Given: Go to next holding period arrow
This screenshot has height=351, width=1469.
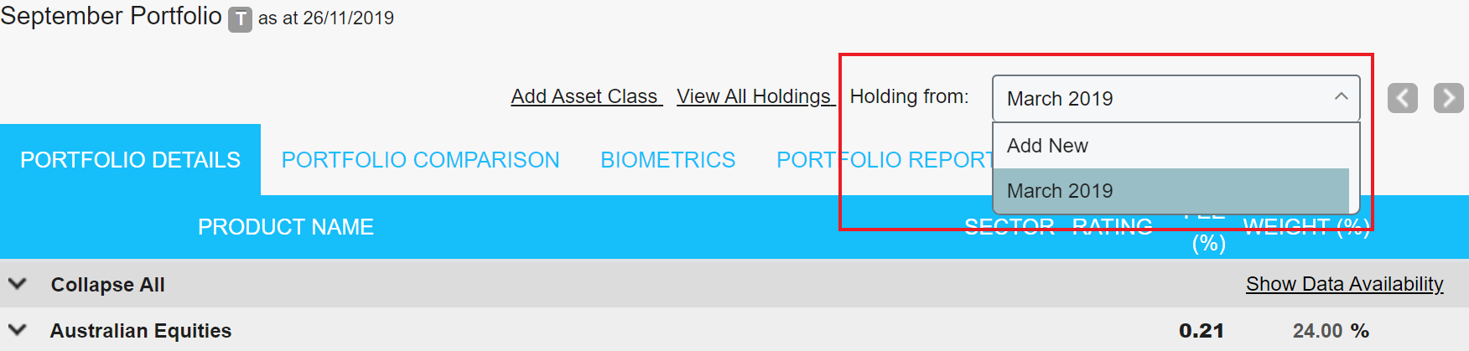Looking at the screenshot, I should [1448, 98].
